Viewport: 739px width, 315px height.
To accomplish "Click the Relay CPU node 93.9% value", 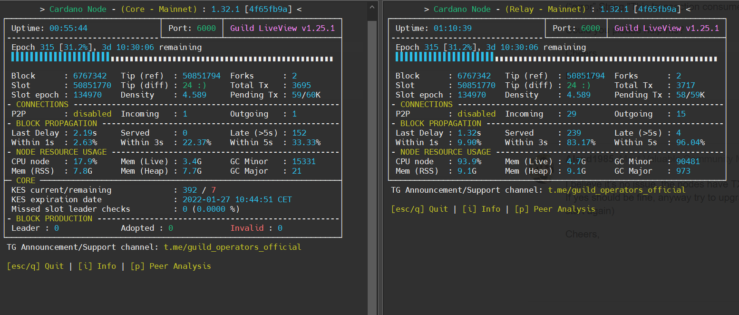I will click(x=469, y=161).
